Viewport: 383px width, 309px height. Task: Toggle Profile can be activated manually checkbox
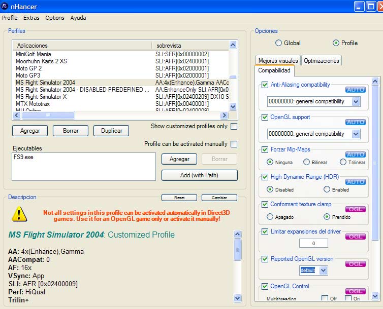[234, 144]
